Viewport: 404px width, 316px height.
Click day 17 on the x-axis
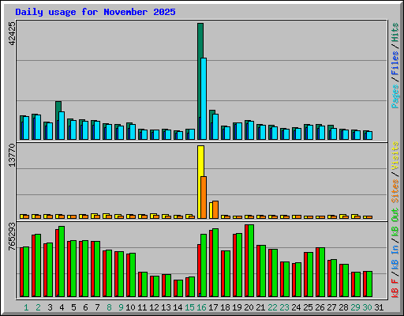pyautogui.click(x=213, y=307)
